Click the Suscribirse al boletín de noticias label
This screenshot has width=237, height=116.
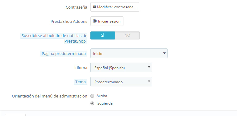click(54, 38)
